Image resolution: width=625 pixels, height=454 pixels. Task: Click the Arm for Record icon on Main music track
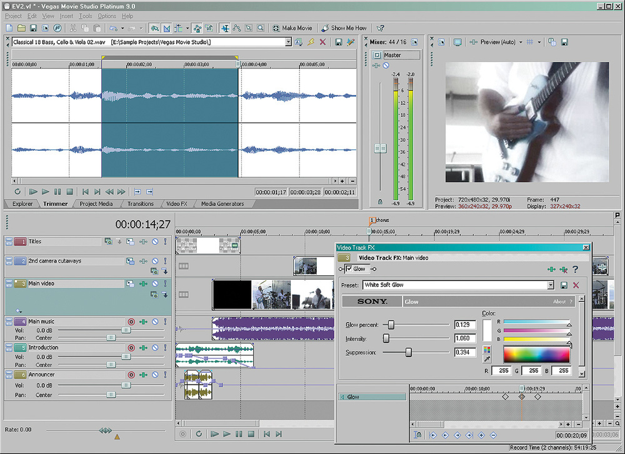tap(131, 321)
